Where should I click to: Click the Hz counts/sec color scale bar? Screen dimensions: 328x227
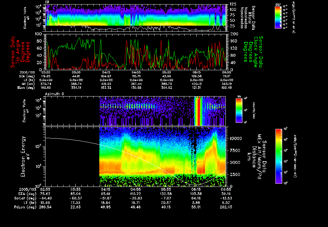coord(239,110)
